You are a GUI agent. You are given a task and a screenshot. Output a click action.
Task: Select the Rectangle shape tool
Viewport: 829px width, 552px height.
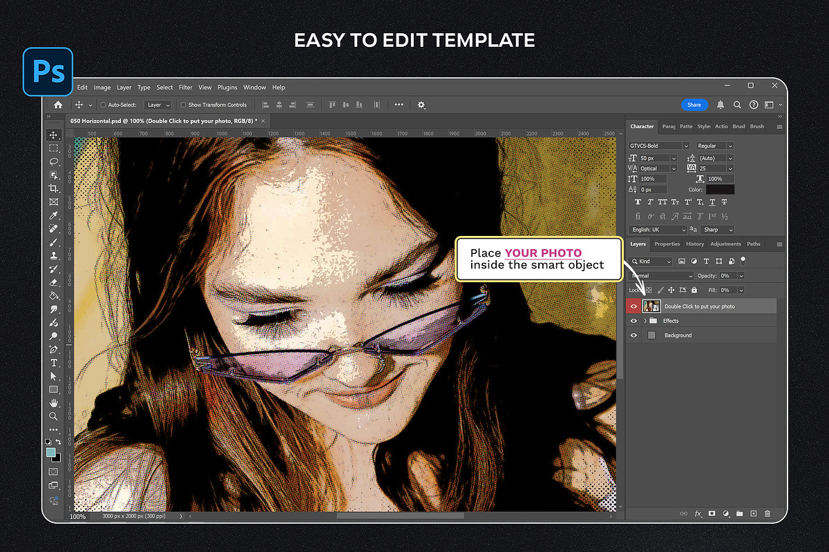pyautogui.click(x=54, y=389)
